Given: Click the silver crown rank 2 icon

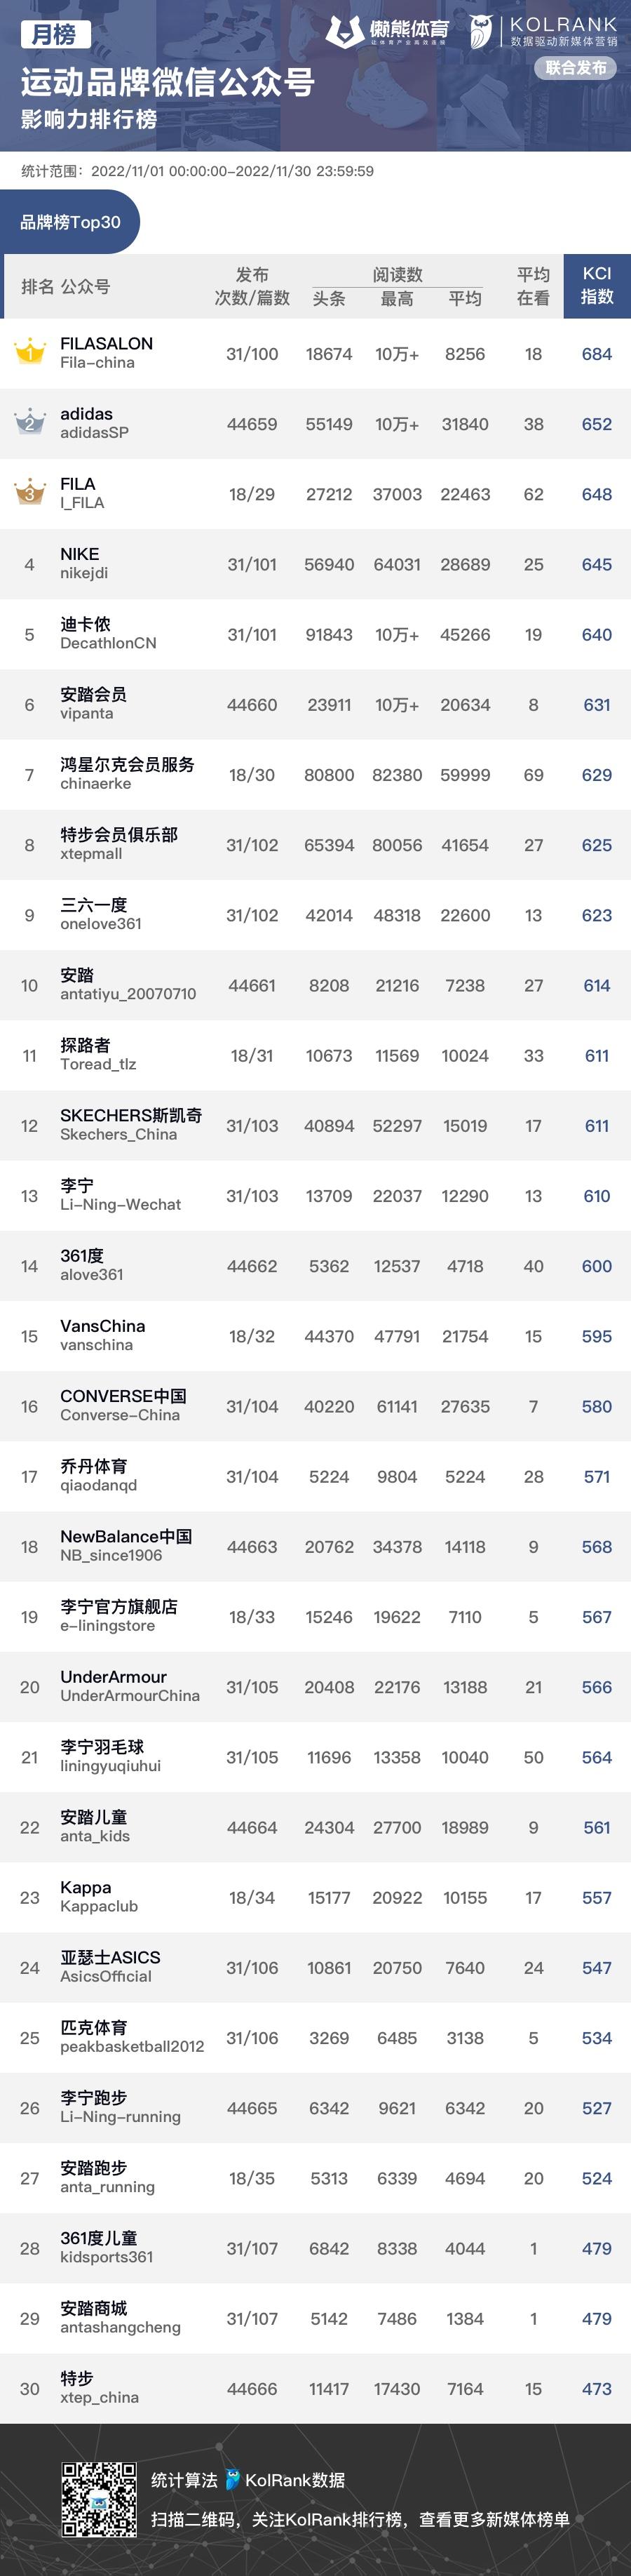Looking at the screenshot, I should pyautogui.click(x=29, y=421).
